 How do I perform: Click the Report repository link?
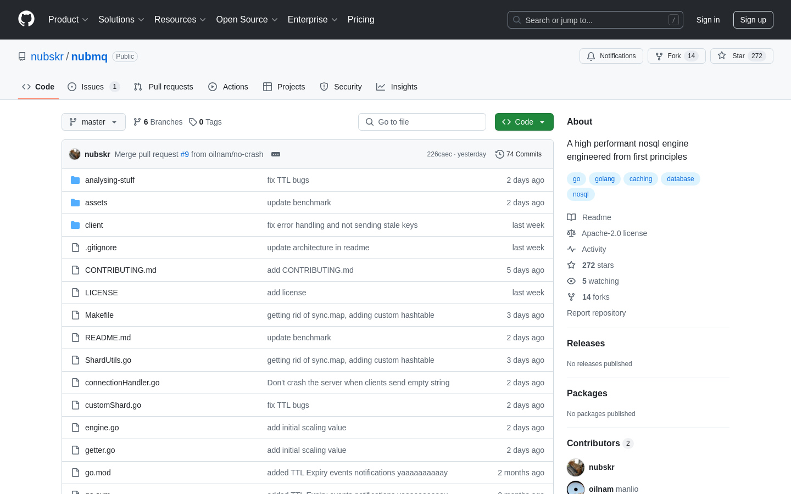(x=596, y=313)
